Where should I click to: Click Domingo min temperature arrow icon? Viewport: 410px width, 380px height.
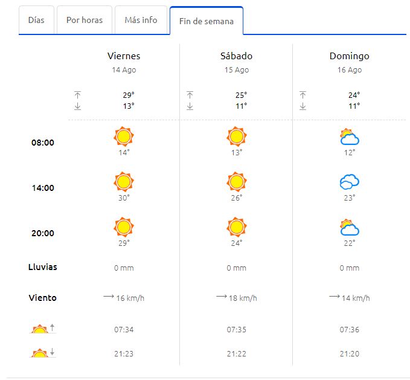coord(303,106)
